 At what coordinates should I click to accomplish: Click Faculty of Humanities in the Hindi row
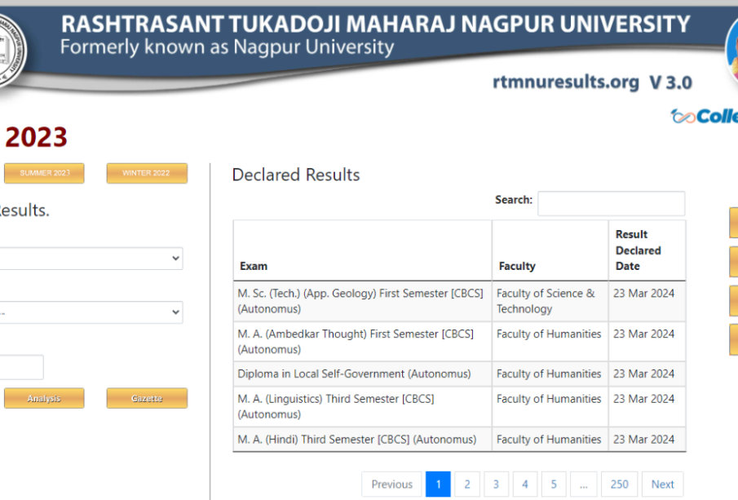click(x=549, y=440)
